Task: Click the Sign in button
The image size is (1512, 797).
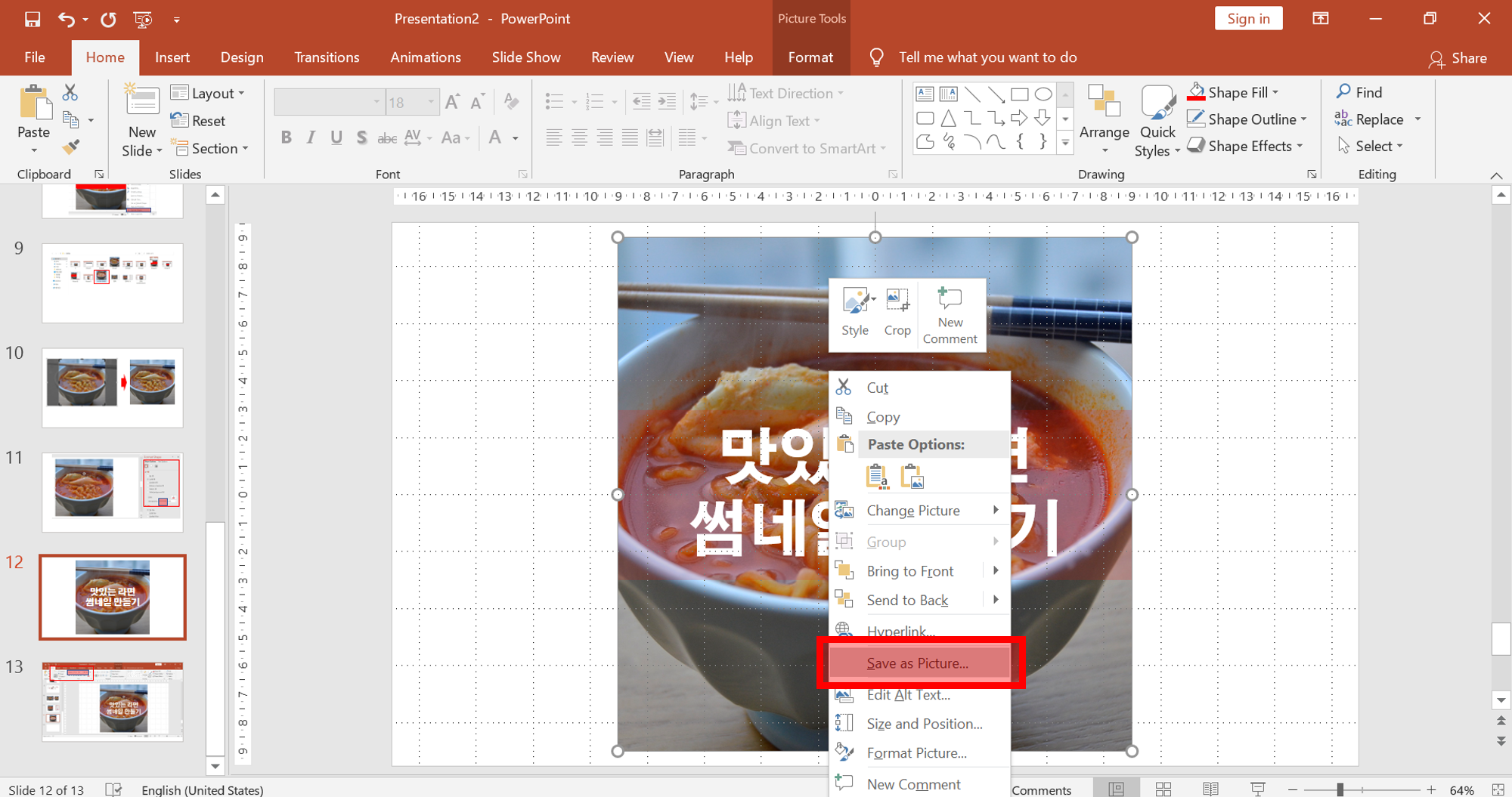Action: 1248,19
